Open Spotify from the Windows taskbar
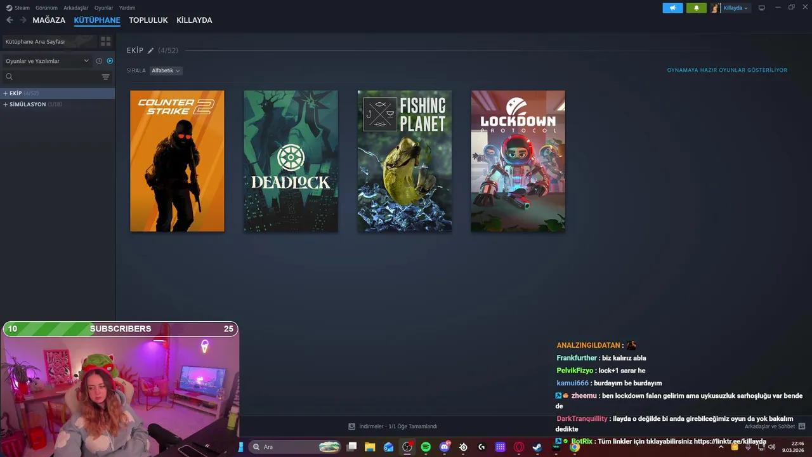 pyautogui.click(x=426, y=447)
